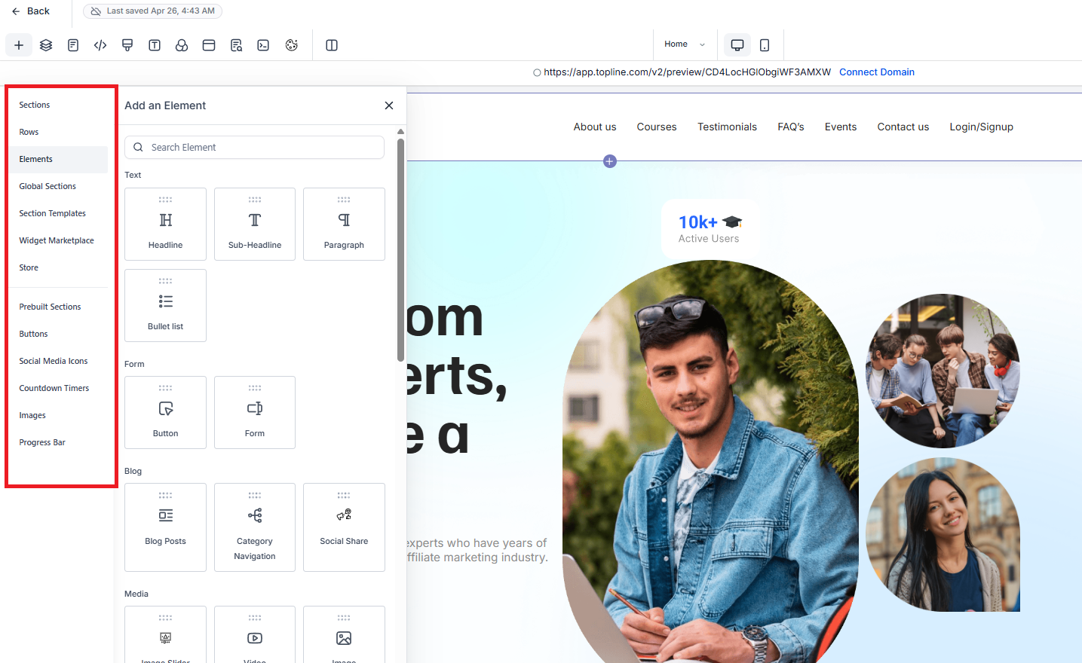This screenshot has height=663, width=1082.
Task: Open the Pages document icon
Action: click(73, 45)
